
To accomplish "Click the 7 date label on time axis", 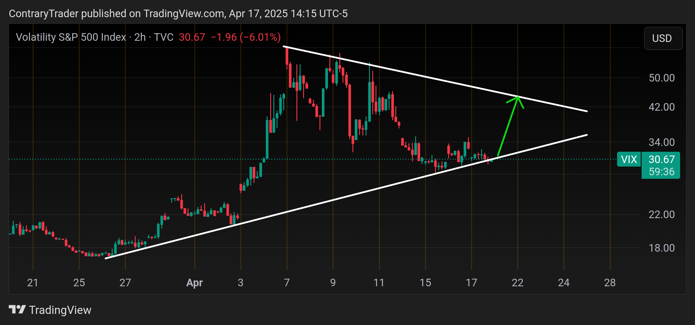I will click(x=287, y=283).
